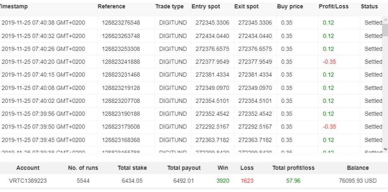Select the row timestamped 07:40:26
This screenshot has height=192, width=388.
click(x=43, y=49)
